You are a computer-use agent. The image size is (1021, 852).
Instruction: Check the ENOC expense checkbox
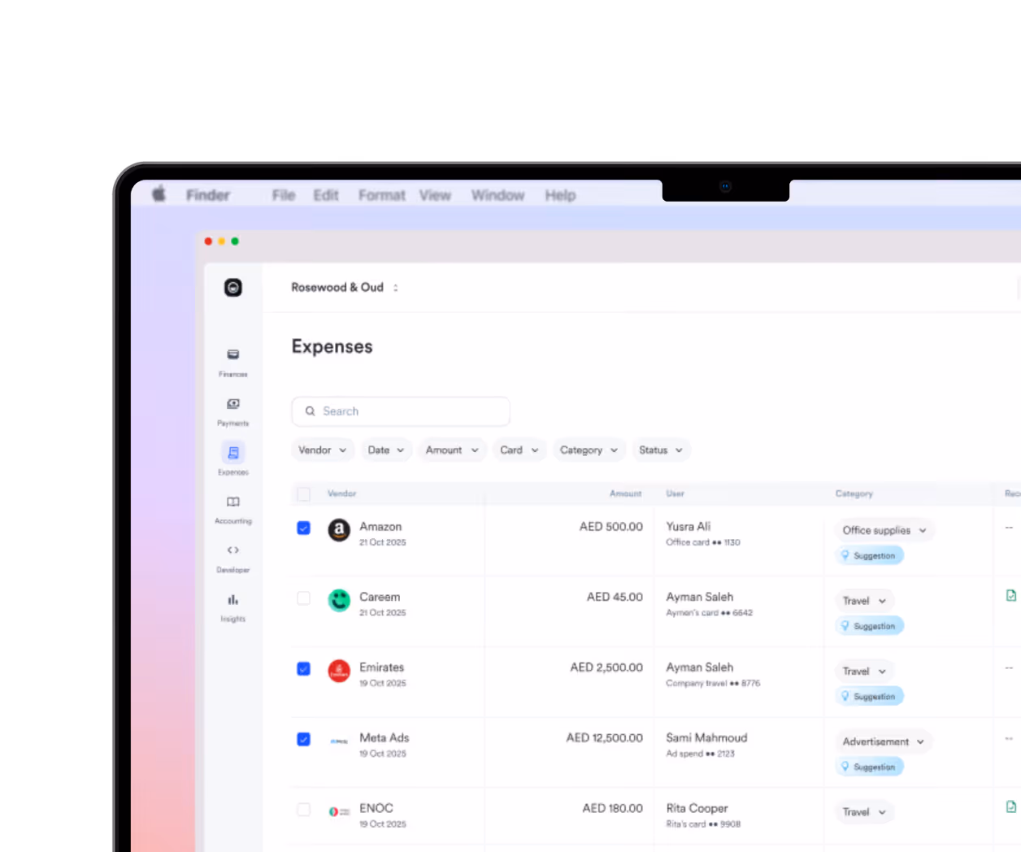coord(304,810)
